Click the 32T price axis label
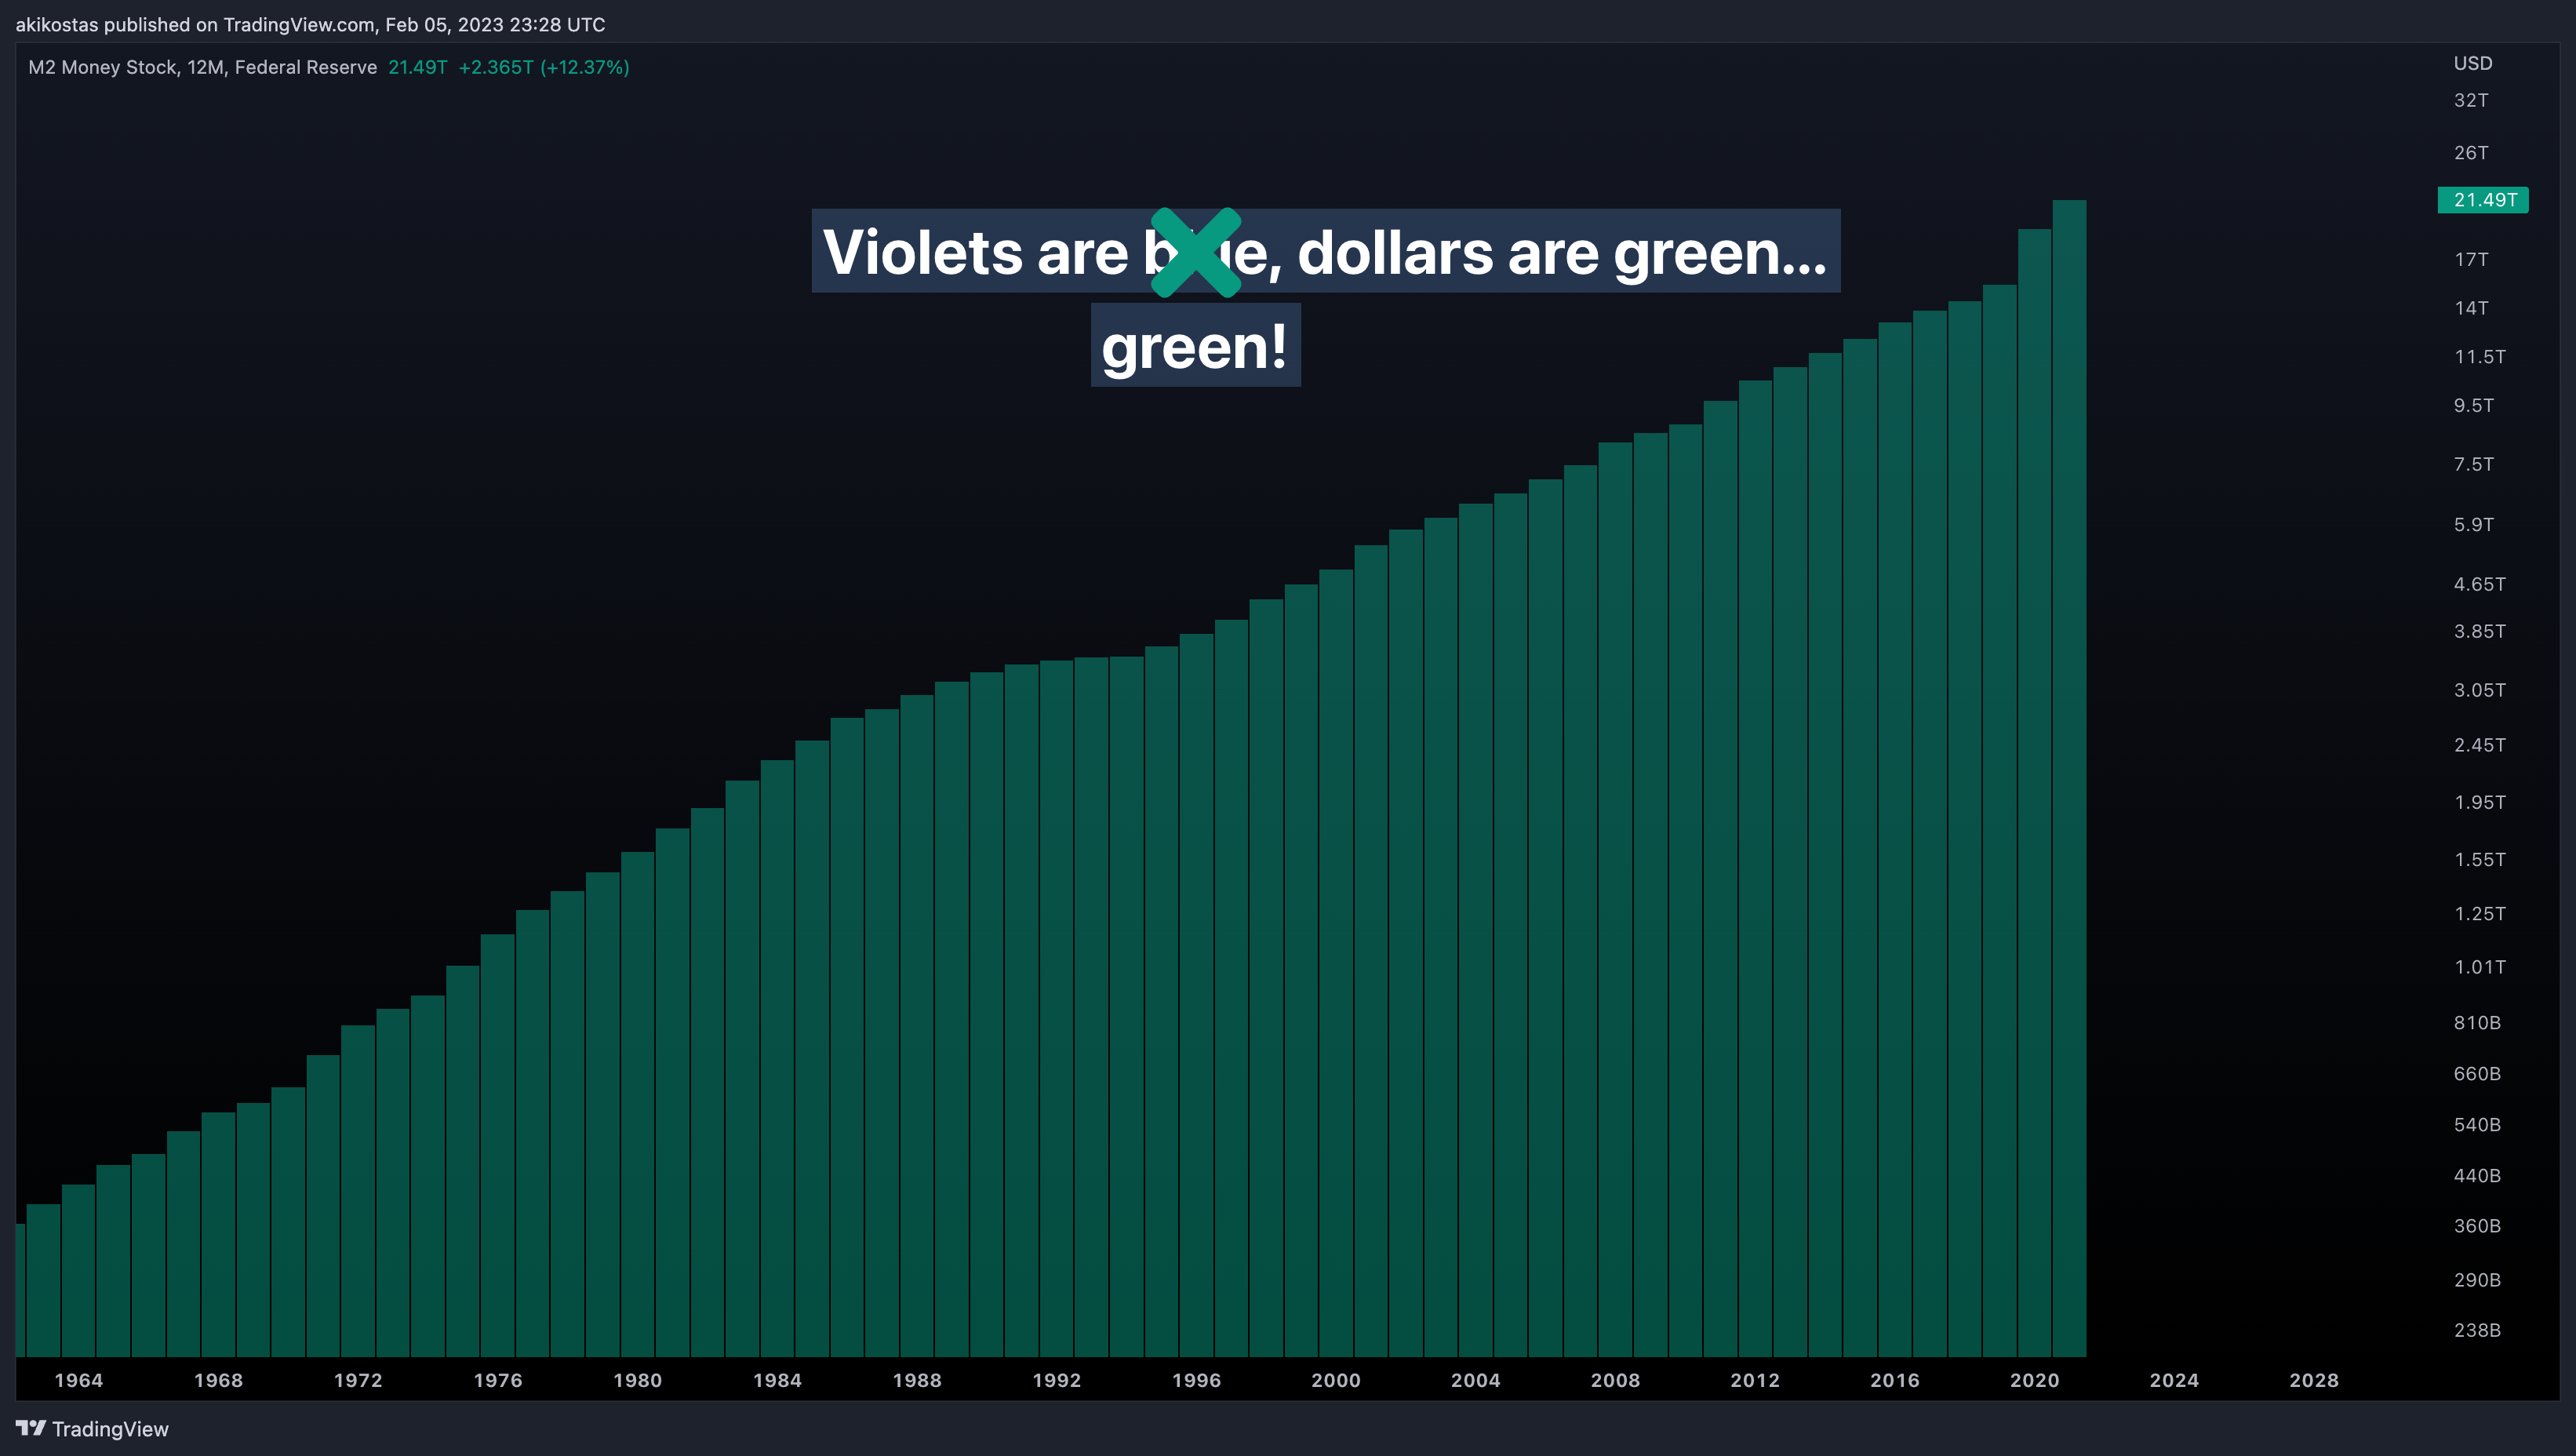The height and width of the screenshot is (1456, 2576). (x=2471, y=100)
